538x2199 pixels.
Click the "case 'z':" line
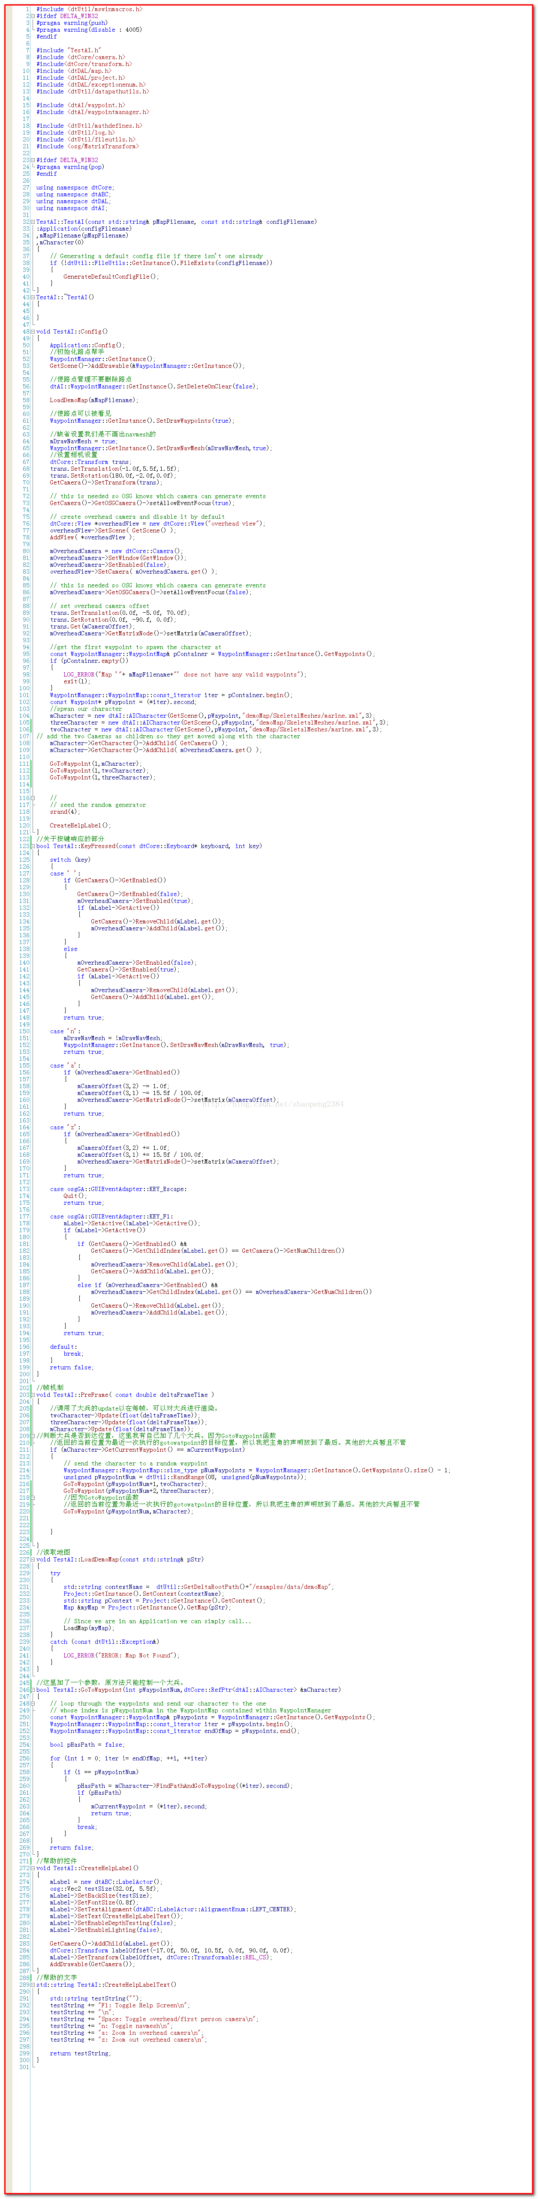click(x=65, y=1128)
